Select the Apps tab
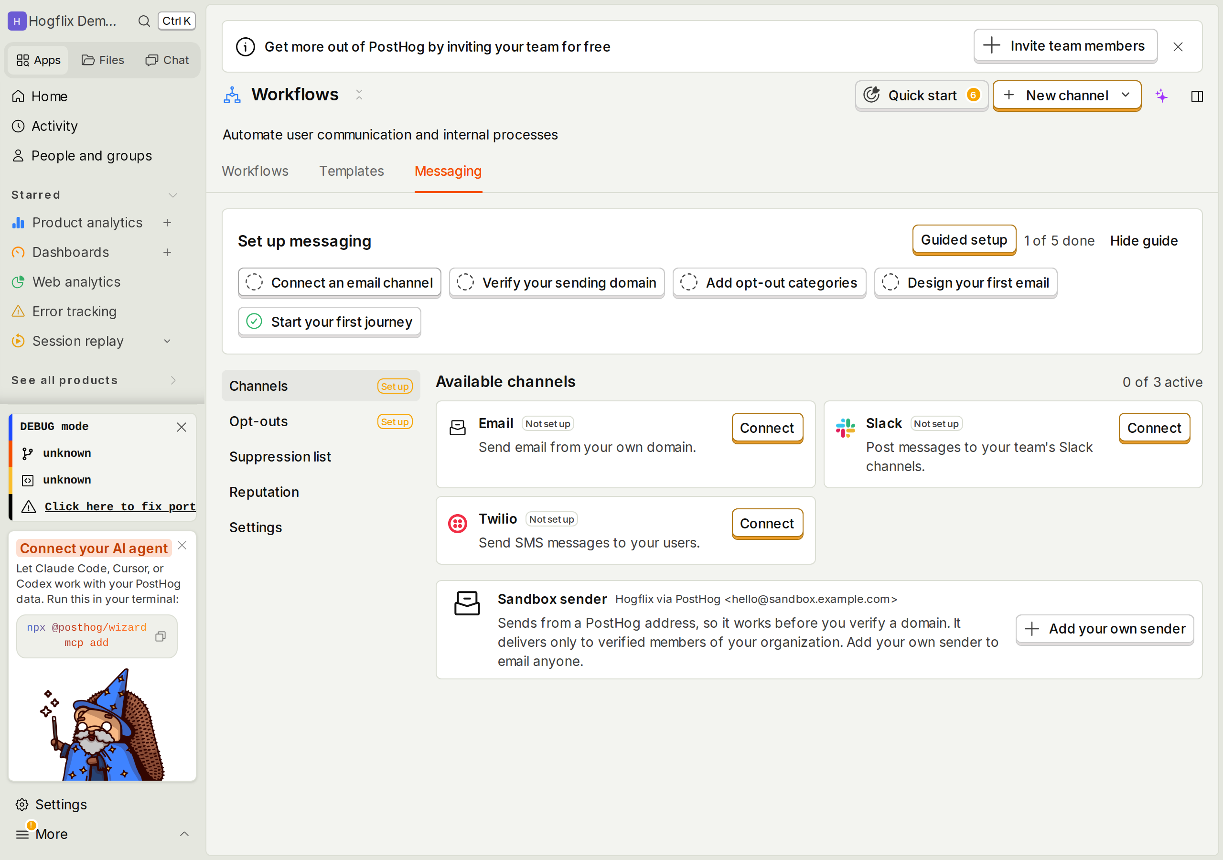Viewport: 1223px width, 860px height. pos(38,60)
